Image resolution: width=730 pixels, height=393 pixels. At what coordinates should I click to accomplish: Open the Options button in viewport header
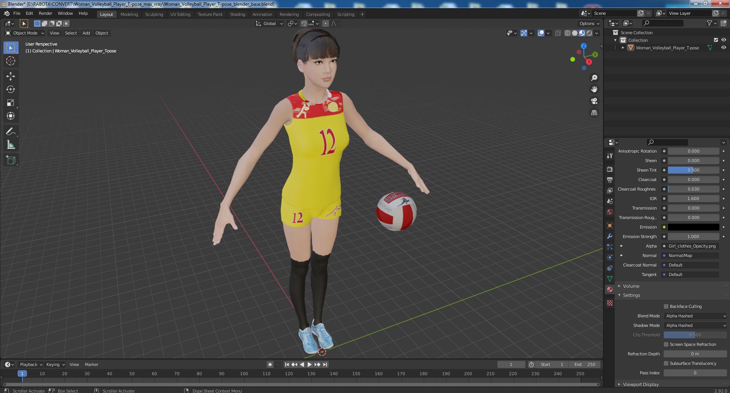pyautogui.click(x=589, y=24)
